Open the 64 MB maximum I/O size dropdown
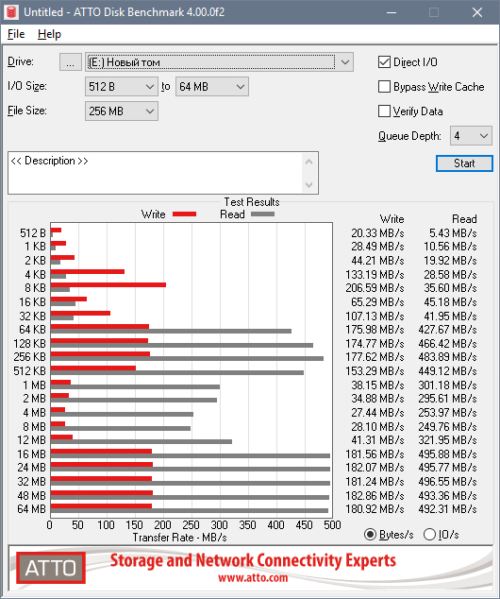 point(212,87)
